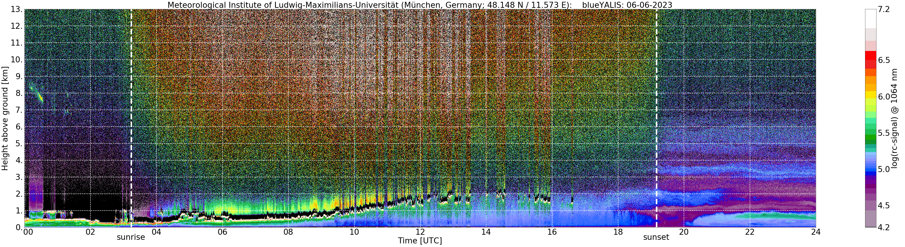
Task: Click colorbar tick value 6.5
Action: click(x=884, y=60)
